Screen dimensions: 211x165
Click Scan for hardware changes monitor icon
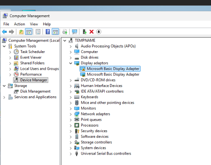[75, 32]
